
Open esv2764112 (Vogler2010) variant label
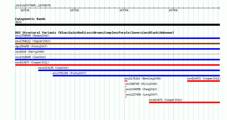pos(33,41)
